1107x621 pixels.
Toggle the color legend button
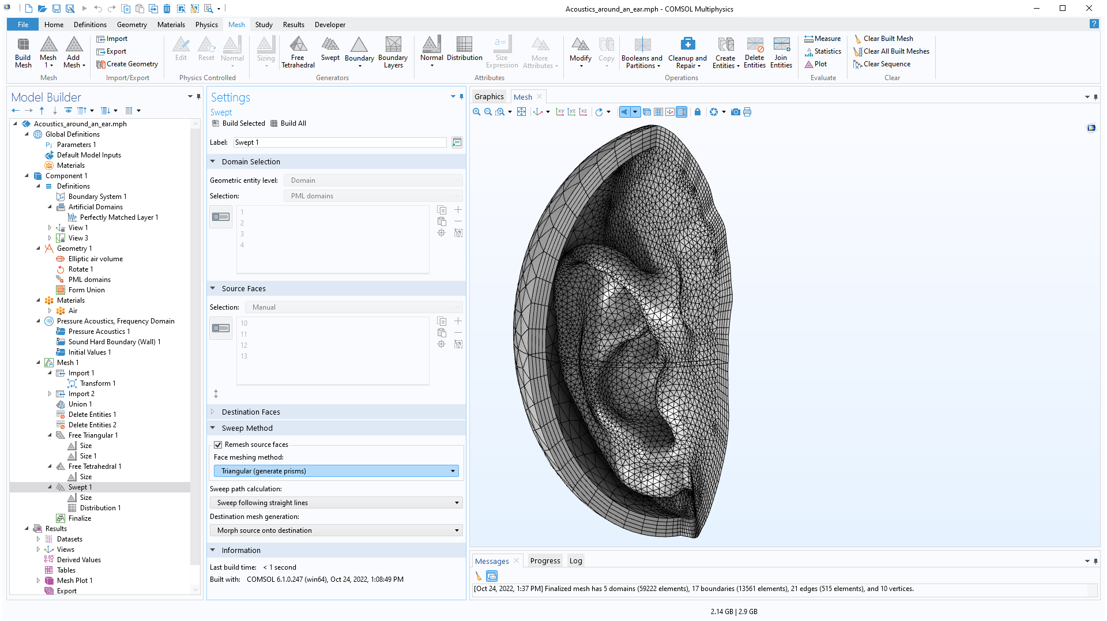tap(681, 112)
